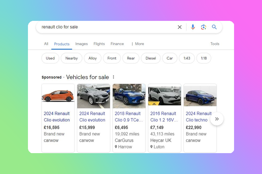262x174 pixels.
Task: Submit search with magnifying glass icon
Action: click(214, 27)
